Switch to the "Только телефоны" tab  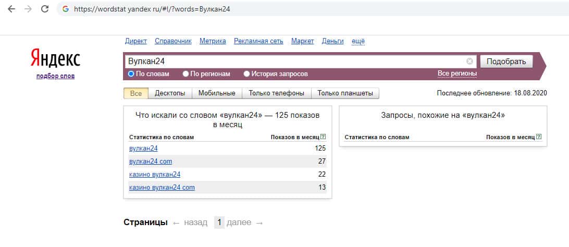point(277,94)
